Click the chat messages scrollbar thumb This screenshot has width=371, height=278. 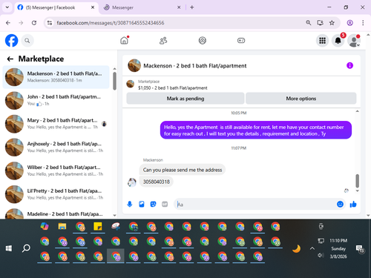click(x=357, y=181)
